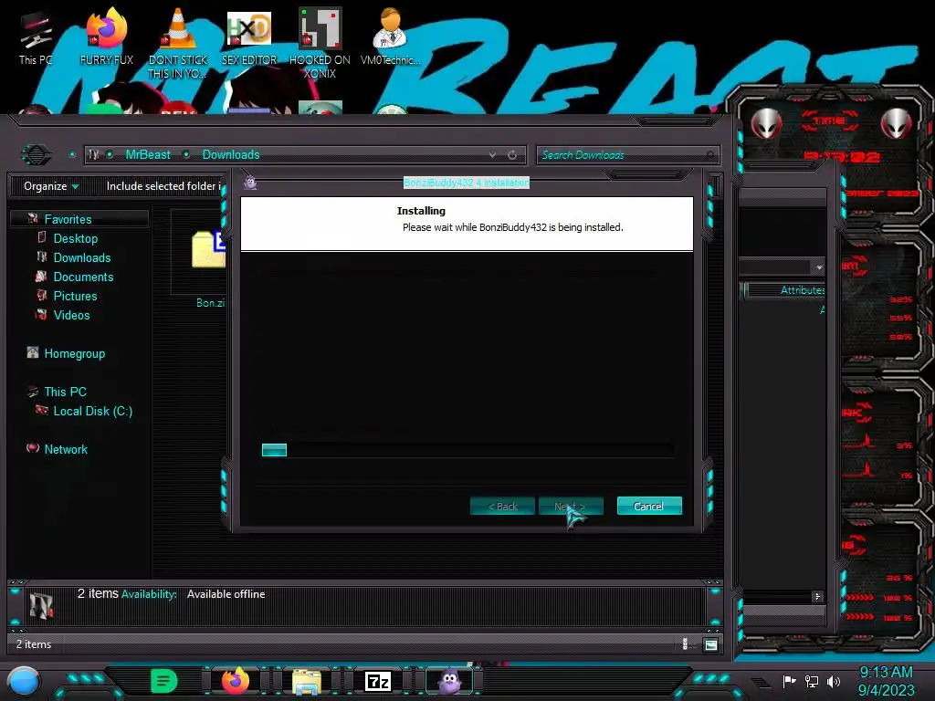This screenshot has height=701, width=935.
Task: Expand the address bar history dropdown
Action: coord(492,155)
